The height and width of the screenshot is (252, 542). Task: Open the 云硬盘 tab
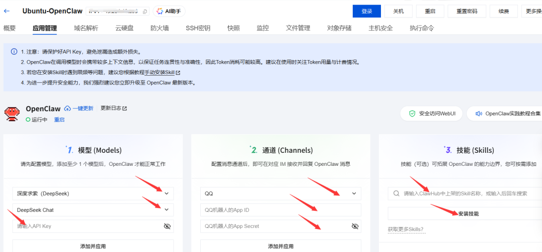click(124, 29)
